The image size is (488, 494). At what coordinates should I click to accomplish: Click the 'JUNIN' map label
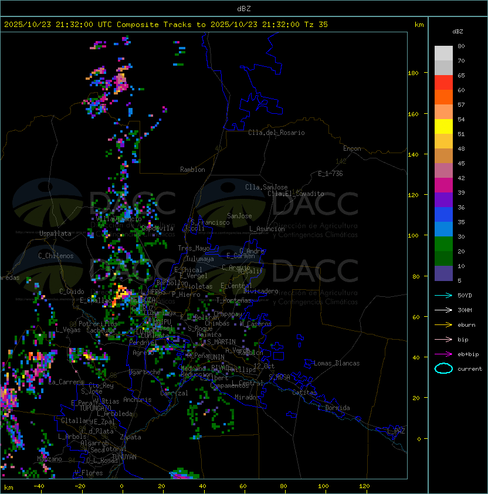pos(216,357)
